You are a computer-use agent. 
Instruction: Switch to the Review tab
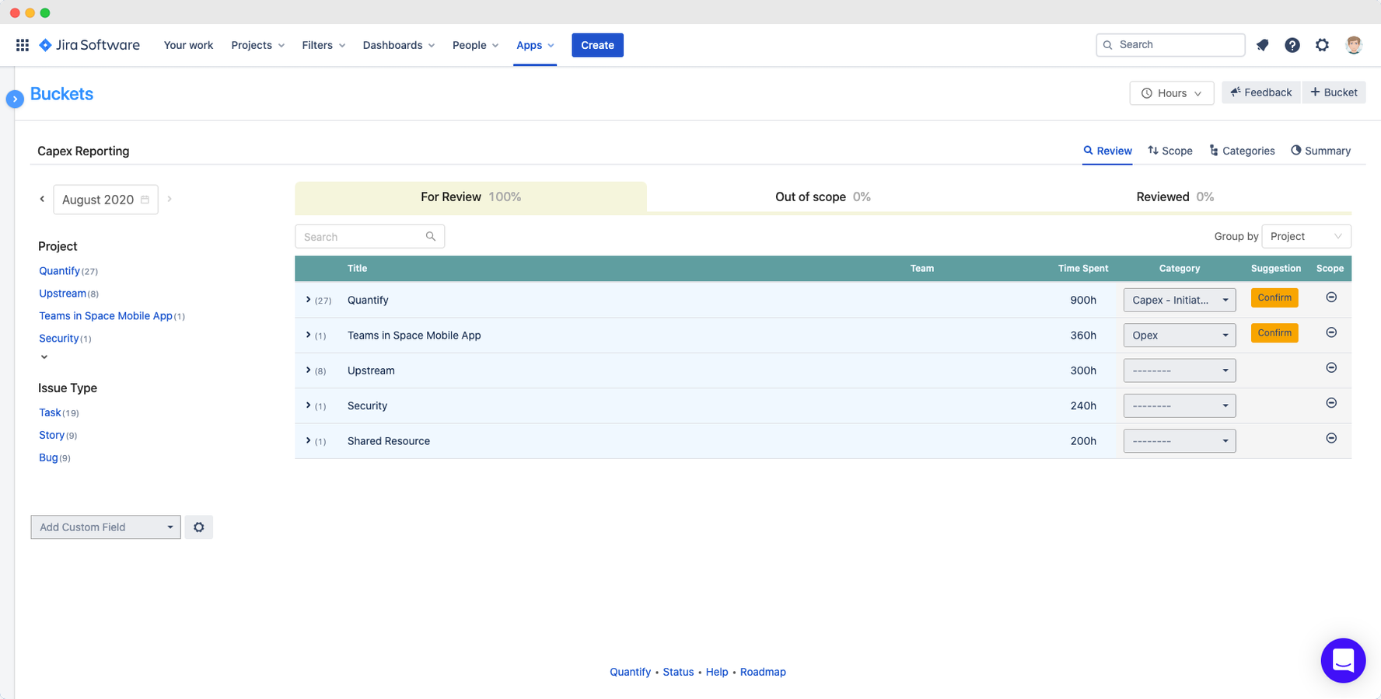(1107, 151)
